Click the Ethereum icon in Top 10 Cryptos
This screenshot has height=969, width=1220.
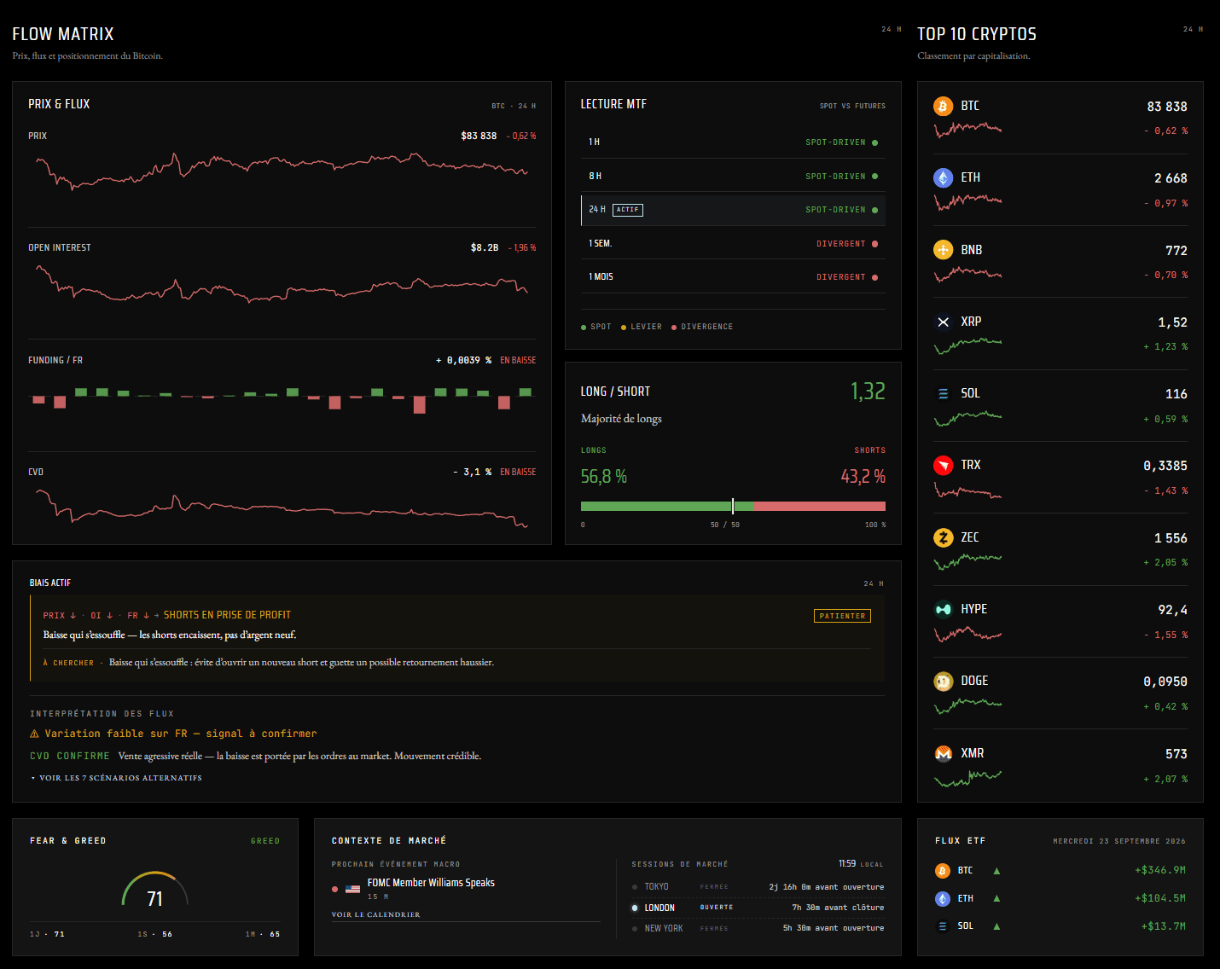coord(943,177)
